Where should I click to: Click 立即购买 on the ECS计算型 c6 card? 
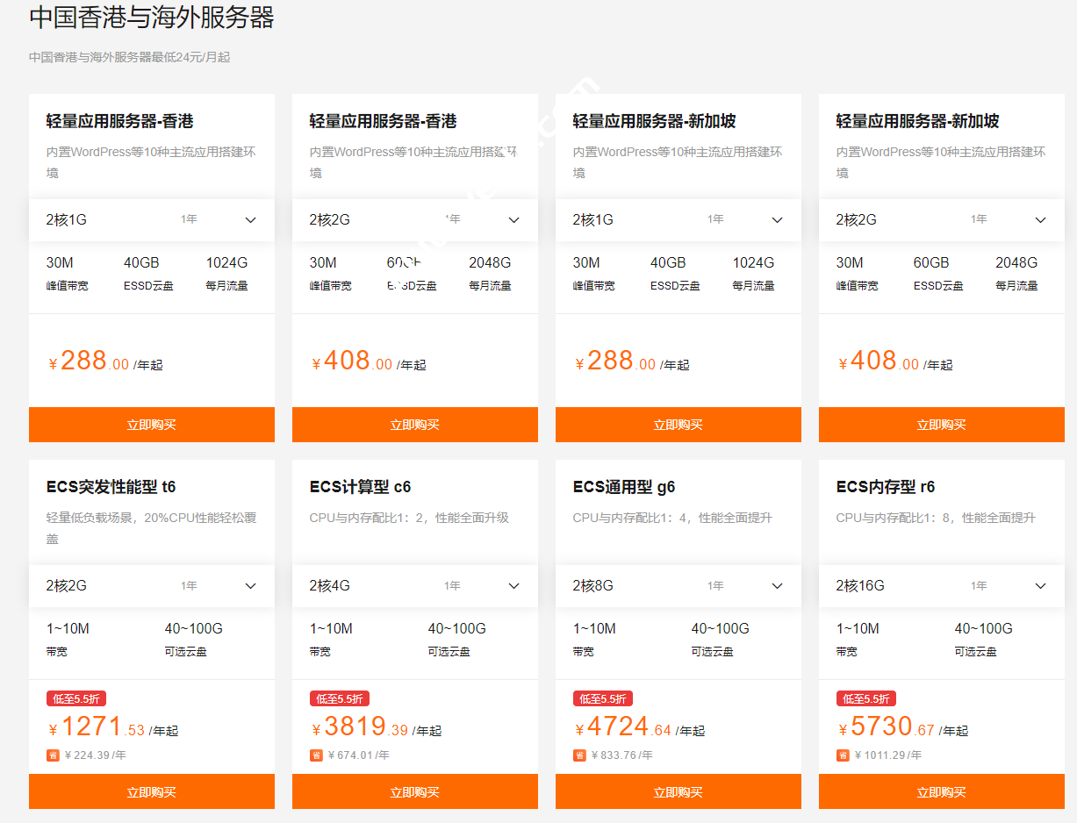pos(414,791)
